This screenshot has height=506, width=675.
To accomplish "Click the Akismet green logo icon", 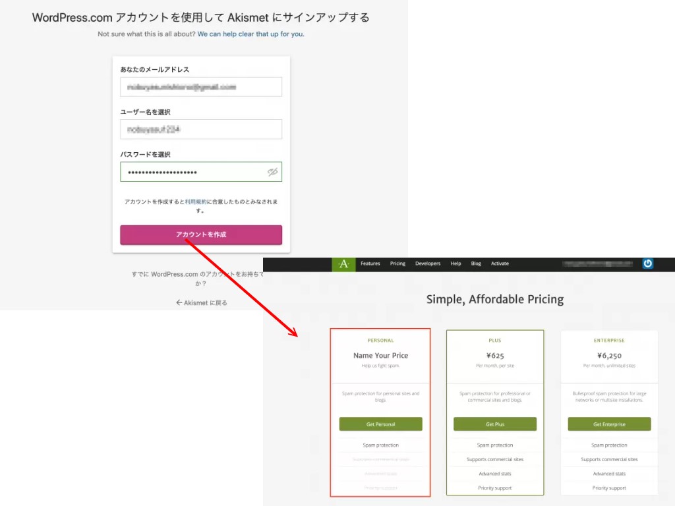I will [x=343, y=264].
